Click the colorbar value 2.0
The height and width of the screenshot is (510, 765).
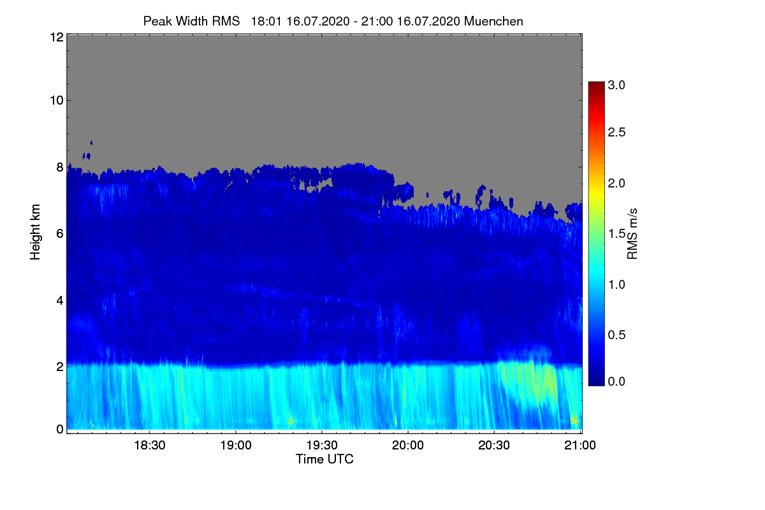(x=616, y=183)
